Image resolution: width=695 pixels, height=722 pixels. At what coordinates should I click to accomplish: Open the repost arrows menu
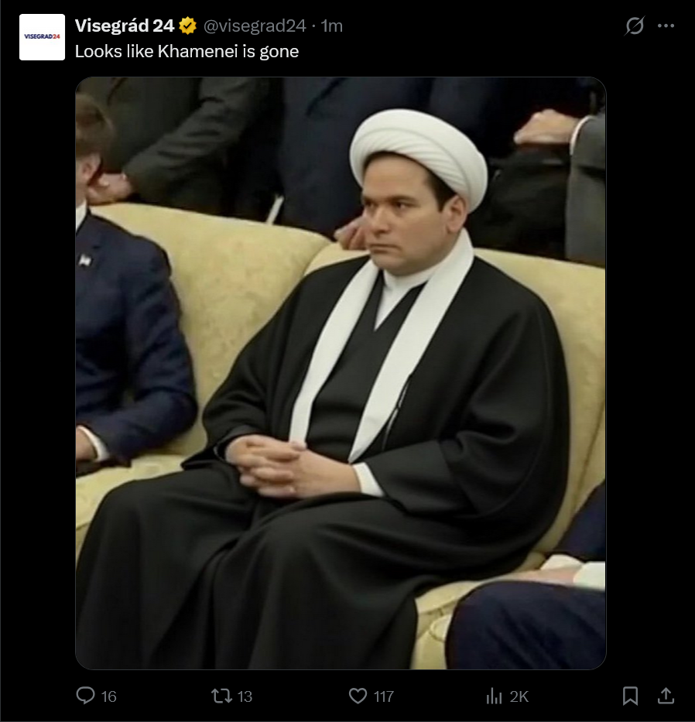[x=221, y=696]
